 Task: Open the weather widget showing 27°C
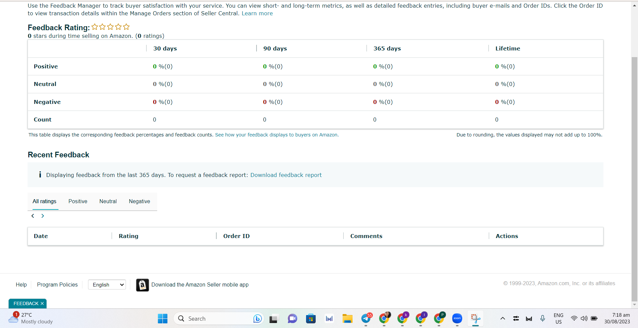coord(31,318)
